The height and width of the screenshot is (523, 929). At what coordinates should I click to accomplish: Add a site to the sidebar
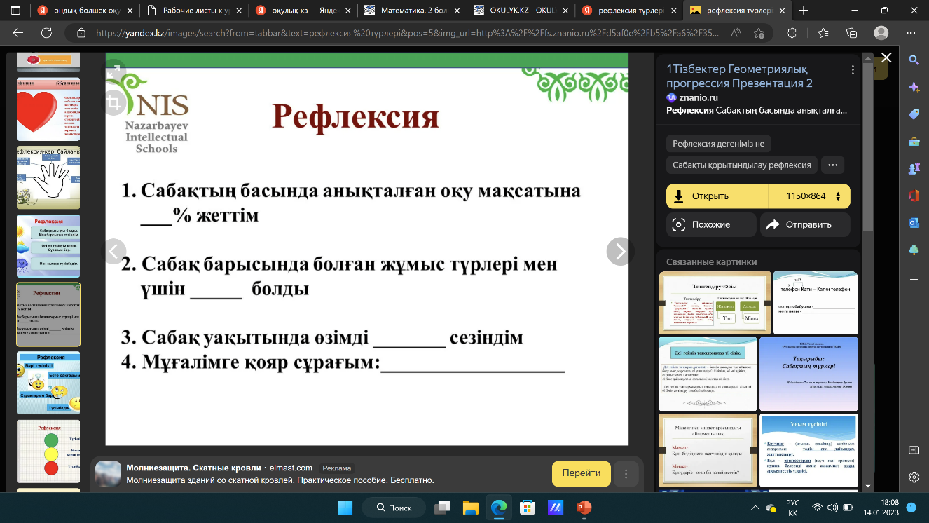click(x=914, y=279)
